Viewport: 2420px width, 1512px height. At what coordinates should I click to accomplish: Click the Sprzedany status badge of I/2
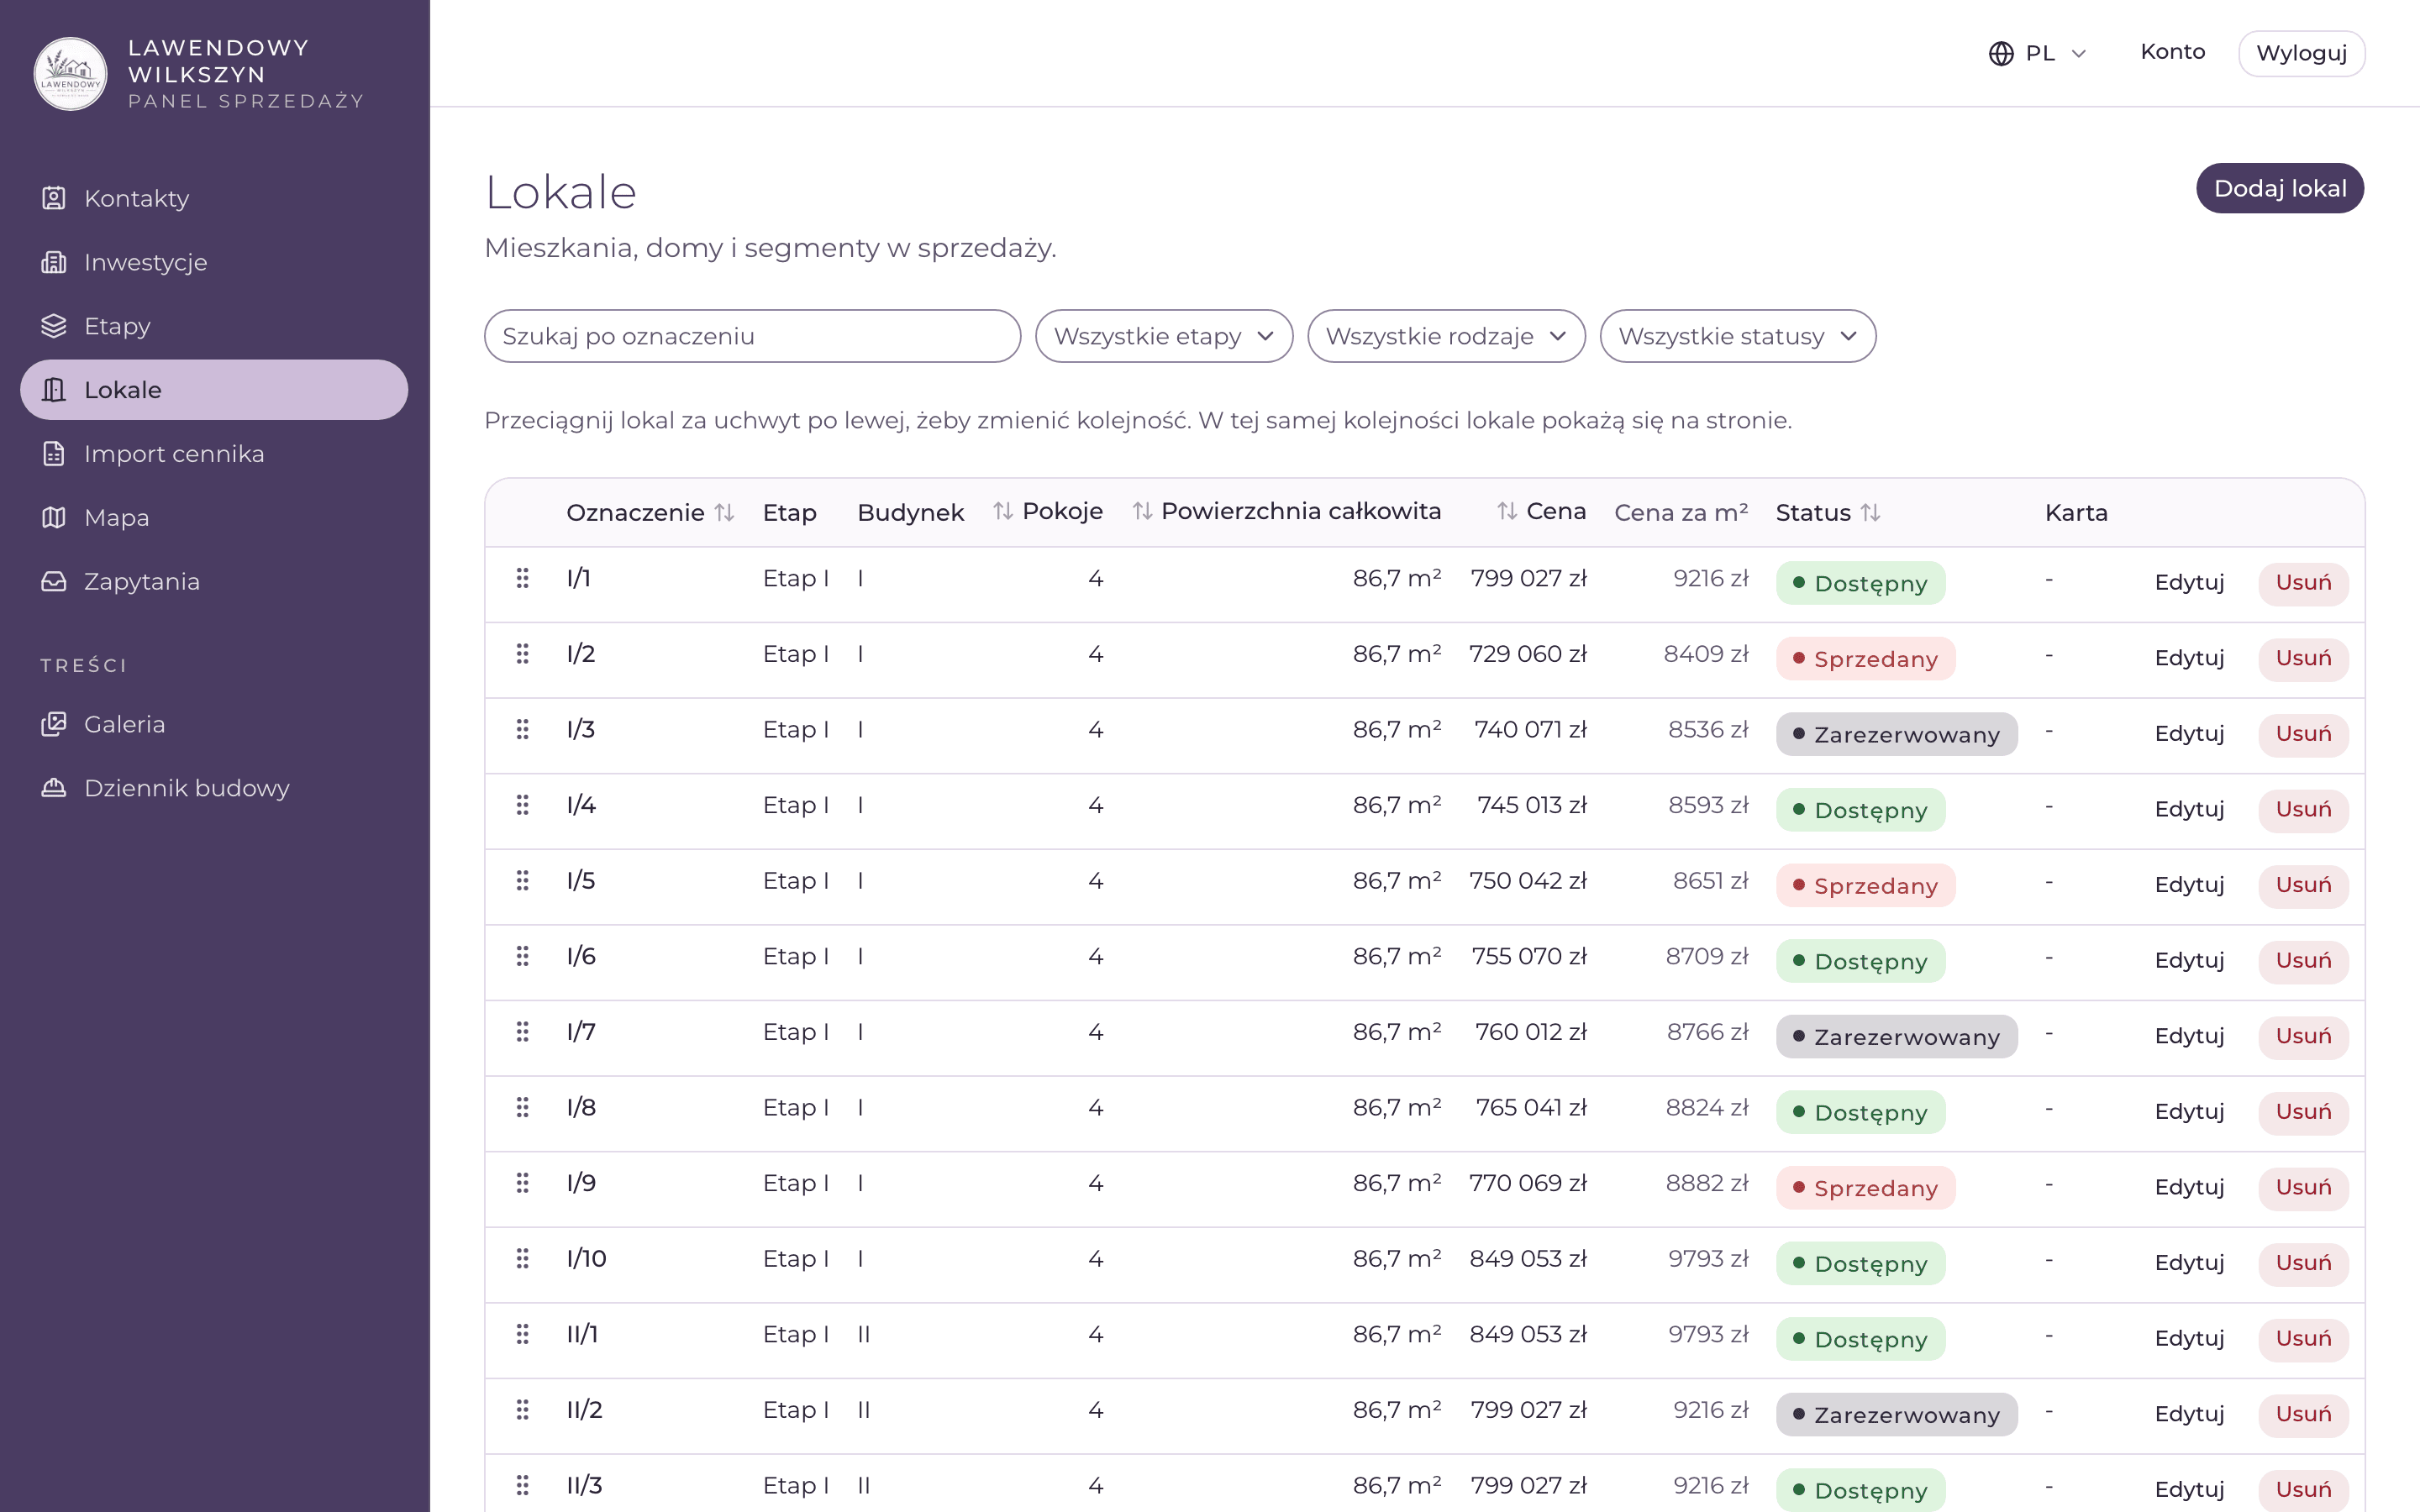pos(1865,659)
